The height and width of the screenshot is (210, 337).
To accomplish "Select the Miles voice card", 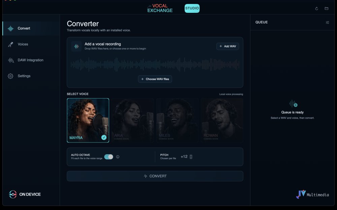I will pos(177,120).
